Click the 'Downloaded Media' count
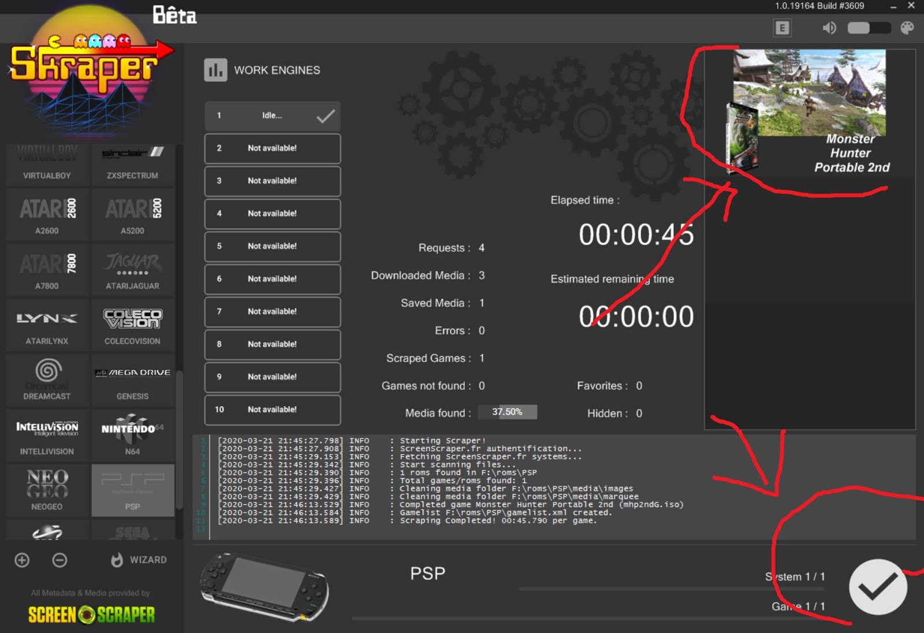The width and height of the screenshot is (924, 633). tap(482, 275)
